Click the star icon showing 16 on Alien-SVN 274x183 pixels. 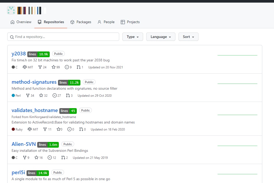point(36,158)
